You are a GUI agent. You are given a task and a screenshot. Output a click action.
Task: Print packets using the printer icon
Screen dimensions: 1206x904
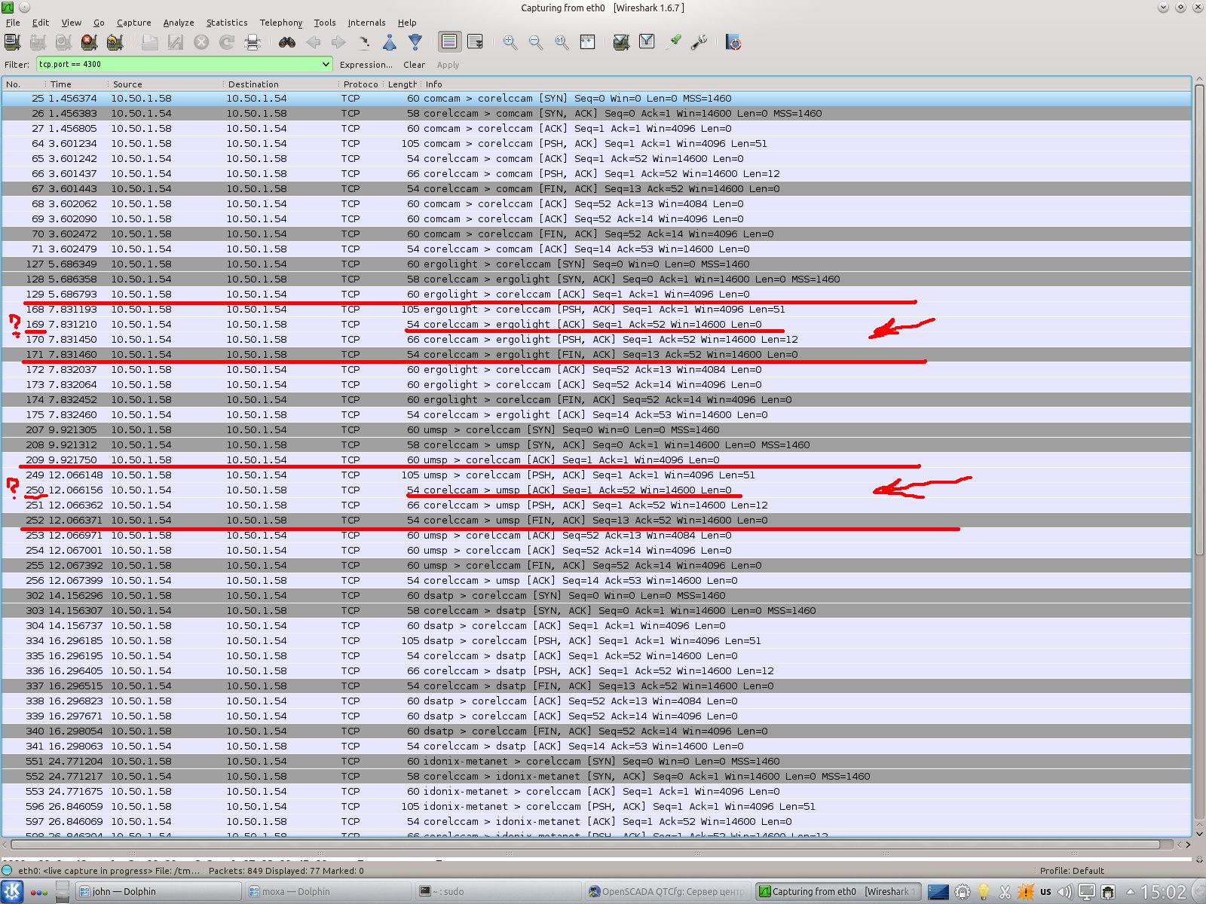coord(253,42)
